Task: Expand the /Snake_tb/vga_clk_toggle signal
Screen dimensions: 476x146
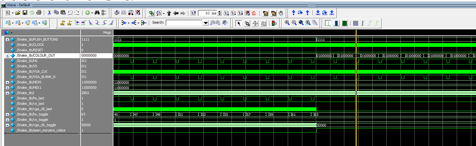Action: (x=7, y=125)
